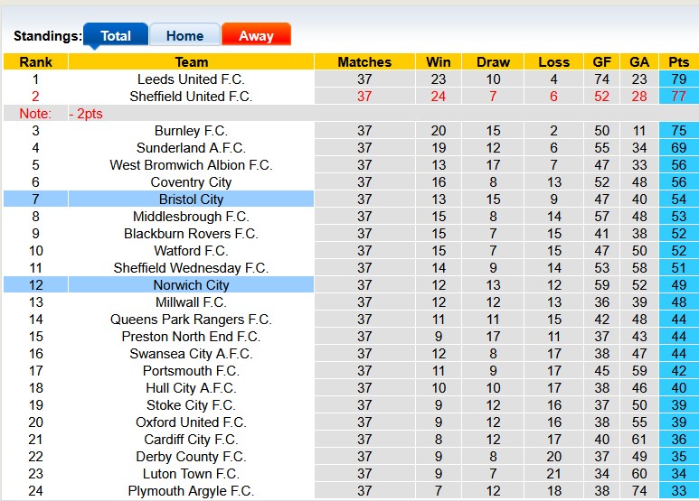Open Sheffield United F.C. team page
699x501 pixels.
(x=191, y=97)
